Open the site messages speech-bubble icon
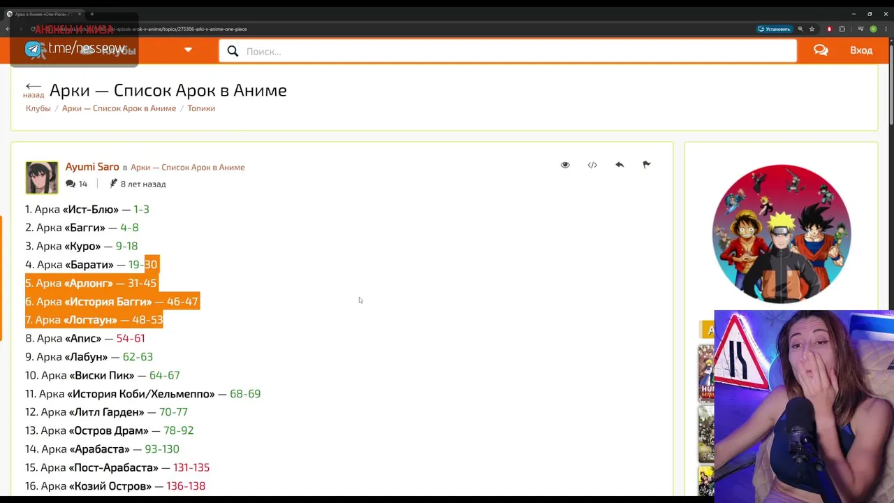The image size is (894, 503). (821, 50)
